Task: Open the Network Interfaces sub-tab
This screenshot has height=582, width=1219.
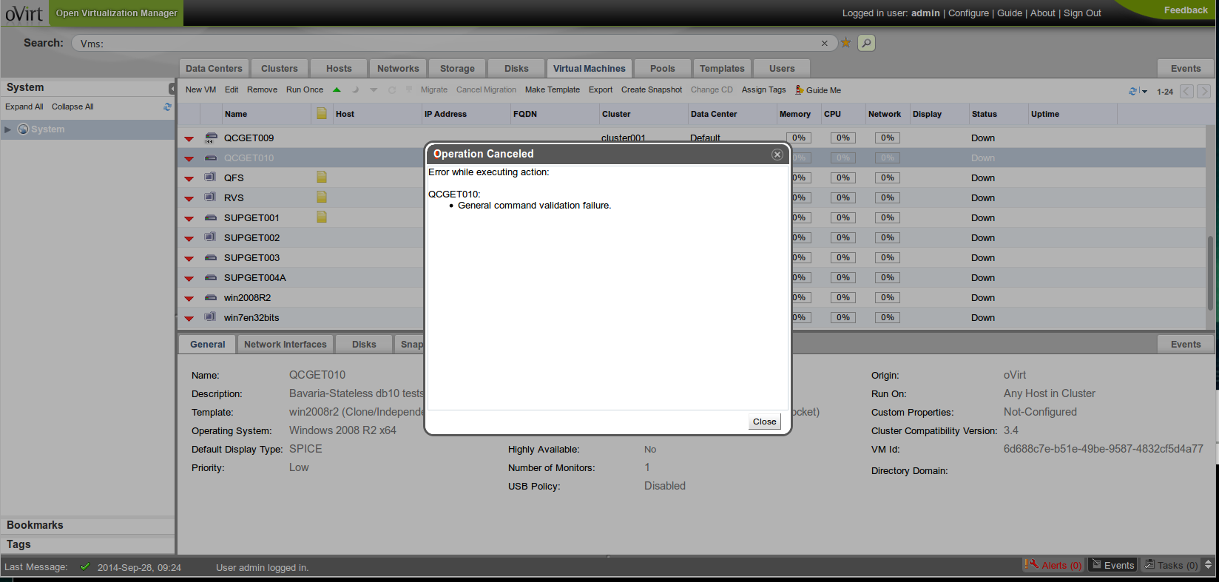Action: [285, 345]
